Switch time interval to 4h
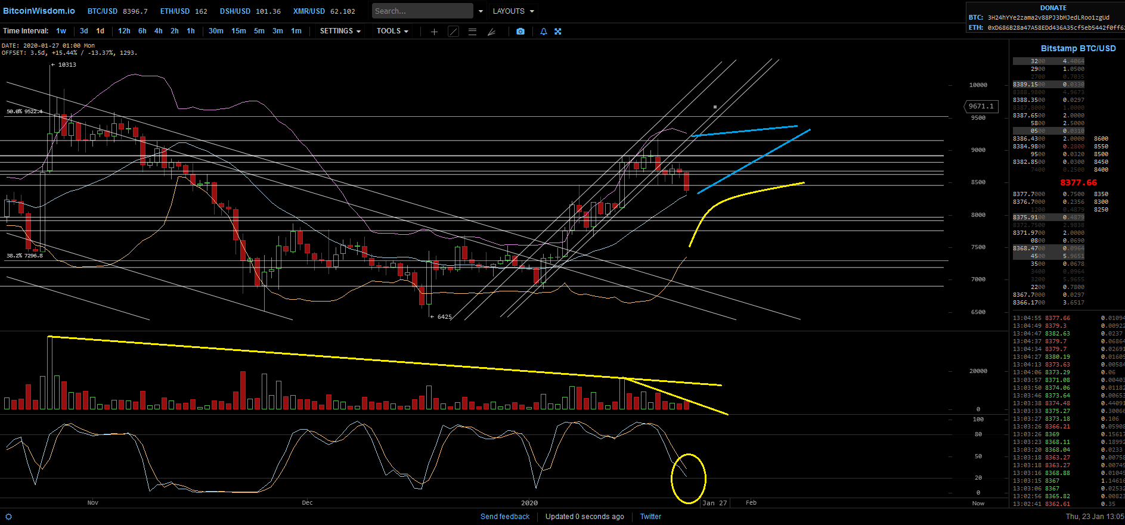This screenshot has height=525, width=1125. pyautogui.click(x=159, y=31)
